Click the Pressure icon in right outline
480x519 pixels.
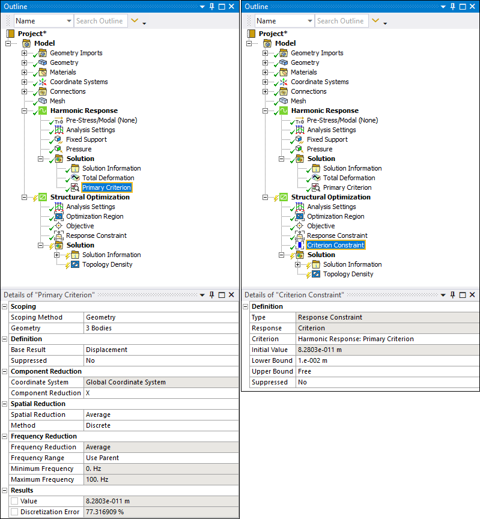tap(300, 149)
